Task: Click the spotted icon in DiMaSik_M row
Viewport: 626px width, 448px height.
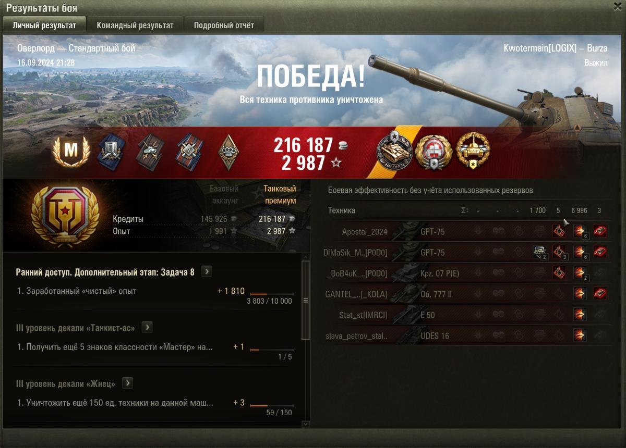Action: 539,252
